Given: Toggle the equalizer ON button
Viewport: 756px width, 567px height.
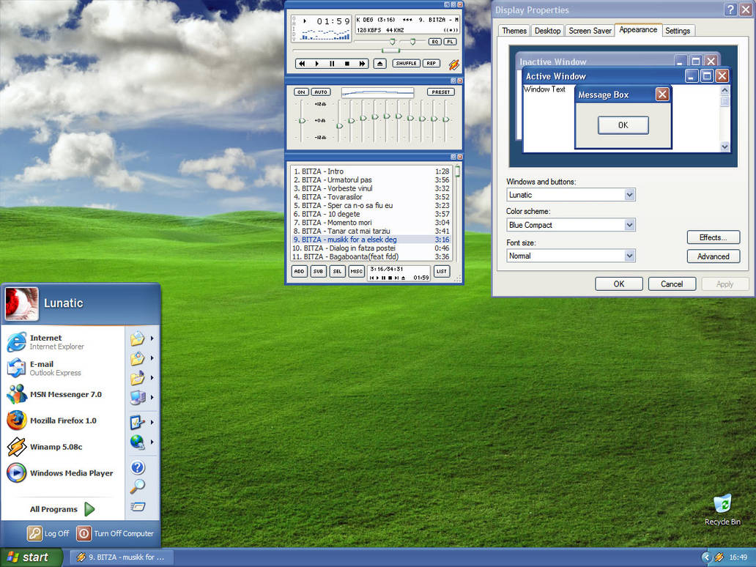Looking at the screenshot, I should coord(301,92).
